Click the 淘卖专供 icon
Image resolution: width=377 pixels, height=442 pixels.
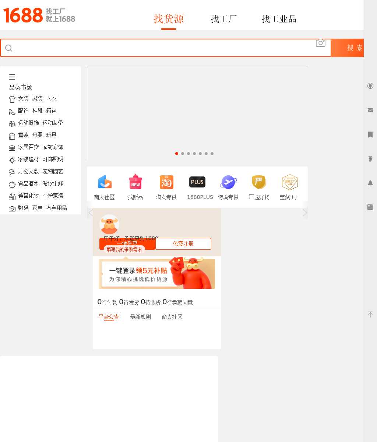pyautogui.click(x=166, y=182)
